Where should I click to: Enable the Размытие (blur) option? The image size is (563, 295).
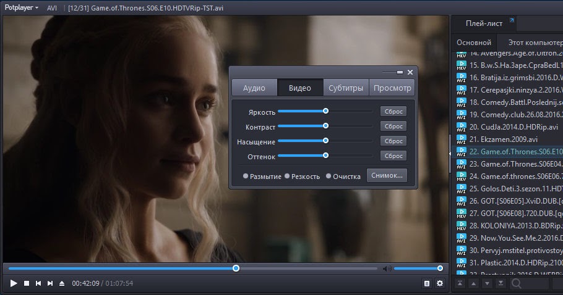coord(246,177)
